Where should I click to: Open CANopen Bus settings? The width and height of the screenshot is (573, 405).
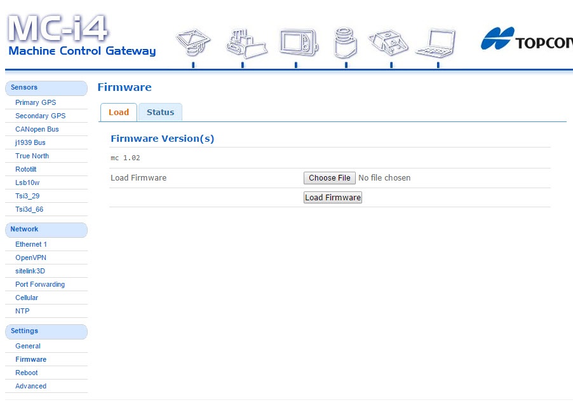coord(37,129)
